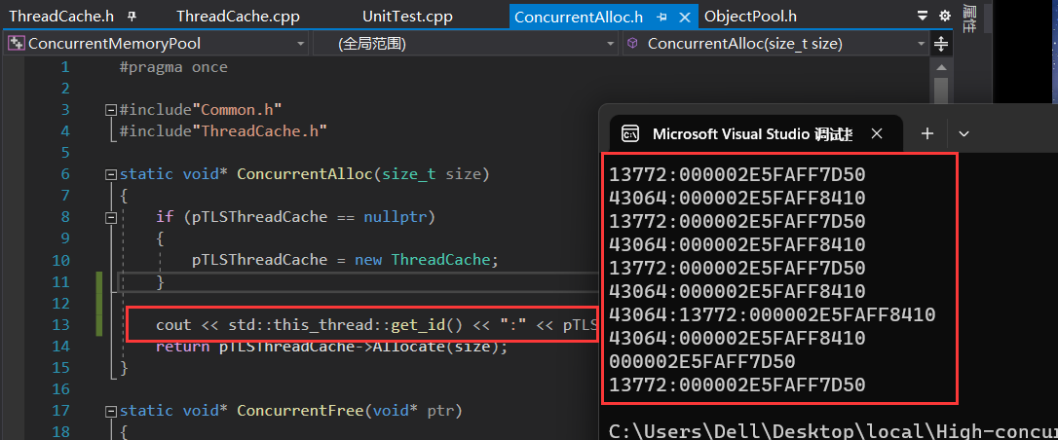Click the editor split window icon

click(940, 45)
